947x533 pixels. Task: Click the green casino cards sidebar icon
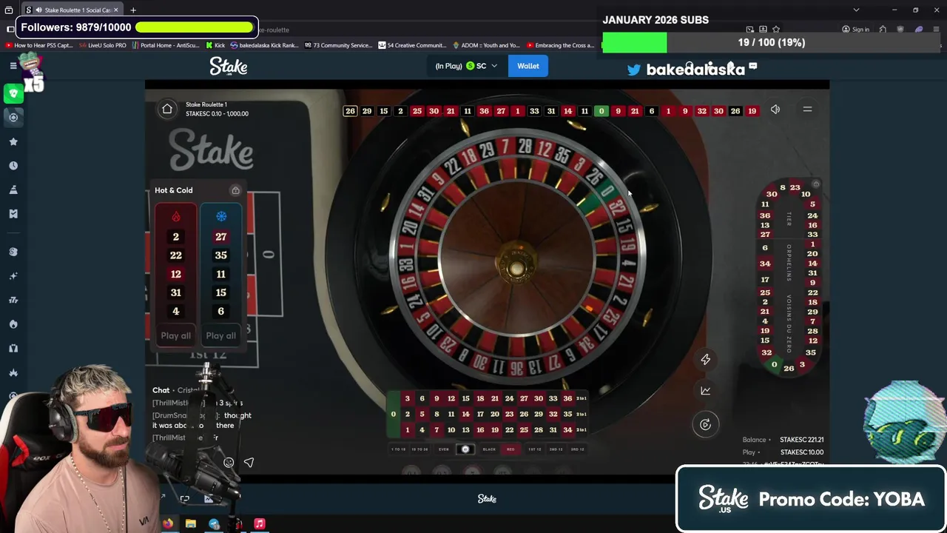(x=13, y=93)
